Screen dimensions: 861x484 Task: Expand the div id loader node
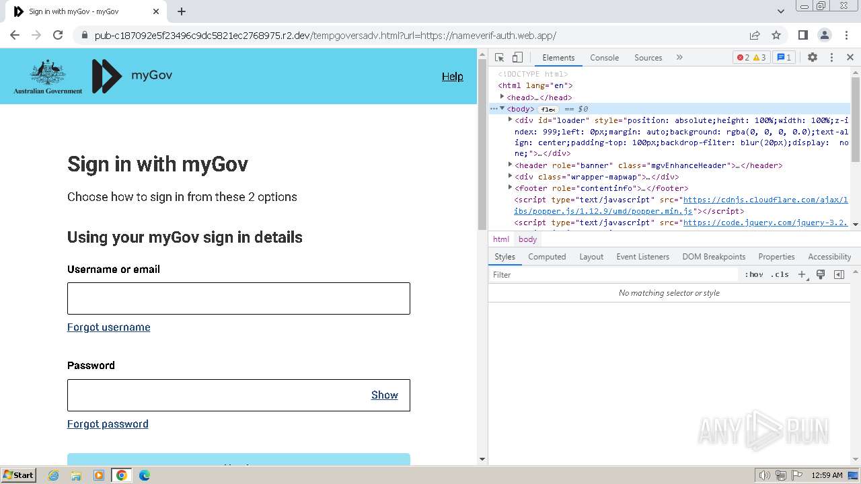pos(510,120)
